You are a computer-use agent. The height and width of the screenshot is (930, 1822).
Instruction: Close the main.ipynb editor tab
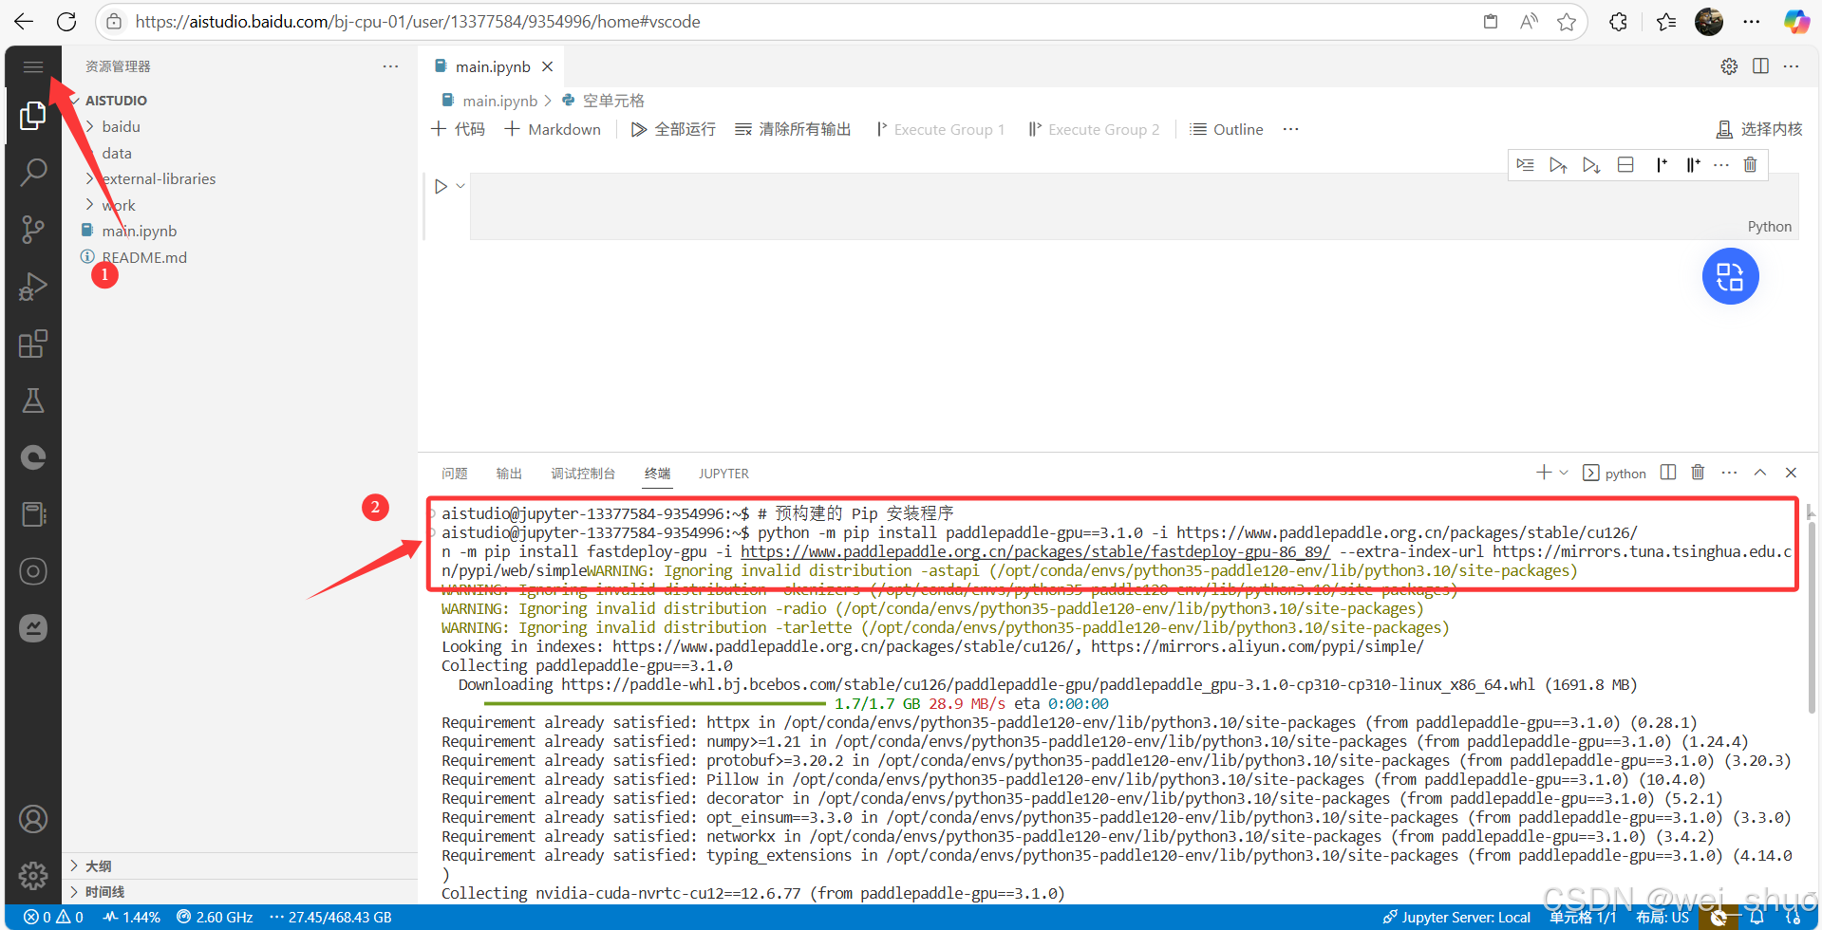coord(548,66)
